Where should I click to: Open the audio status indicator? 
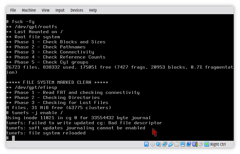[x=159, y=144]
